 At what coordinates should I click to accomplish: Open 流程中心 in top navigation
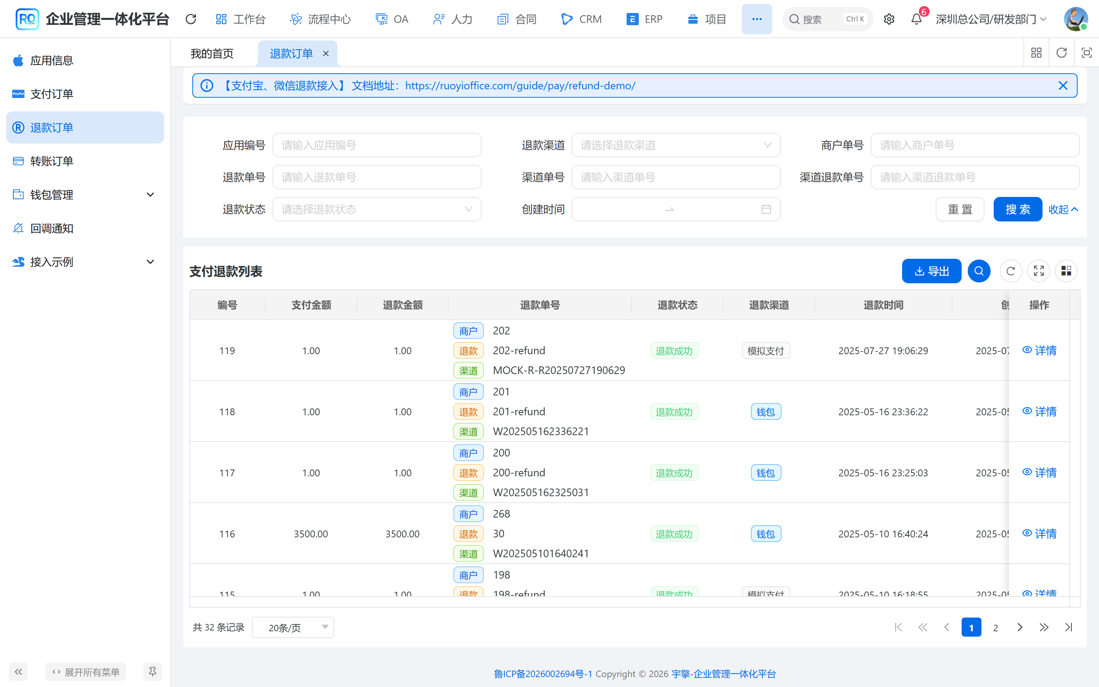point(320,19)
